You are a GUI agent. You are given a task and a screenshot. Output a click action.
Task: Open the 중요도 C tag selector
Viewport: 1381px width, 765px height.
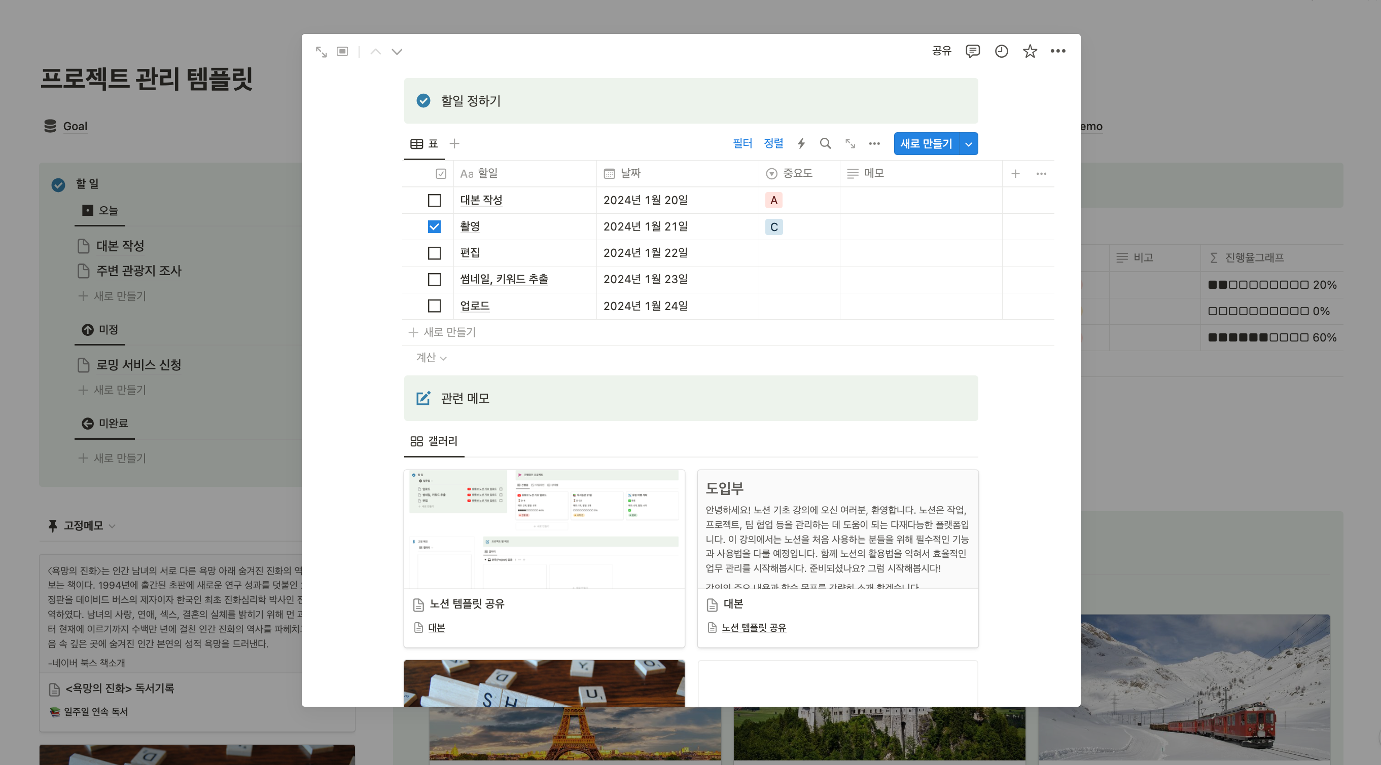pyautogui.click(x=773, y=226)
